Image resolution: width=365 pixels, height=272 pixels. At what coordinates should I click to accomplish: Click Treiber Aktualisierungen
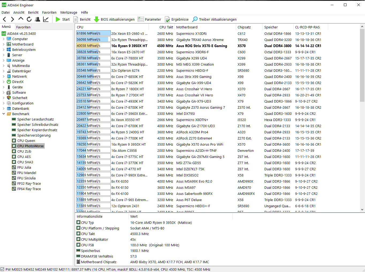pyautogui.click(x=214, y=19)
